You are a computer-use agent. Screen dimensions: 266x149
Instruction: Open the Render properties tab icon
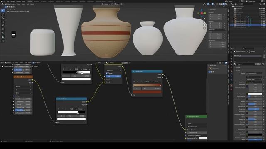coord(231,55)
